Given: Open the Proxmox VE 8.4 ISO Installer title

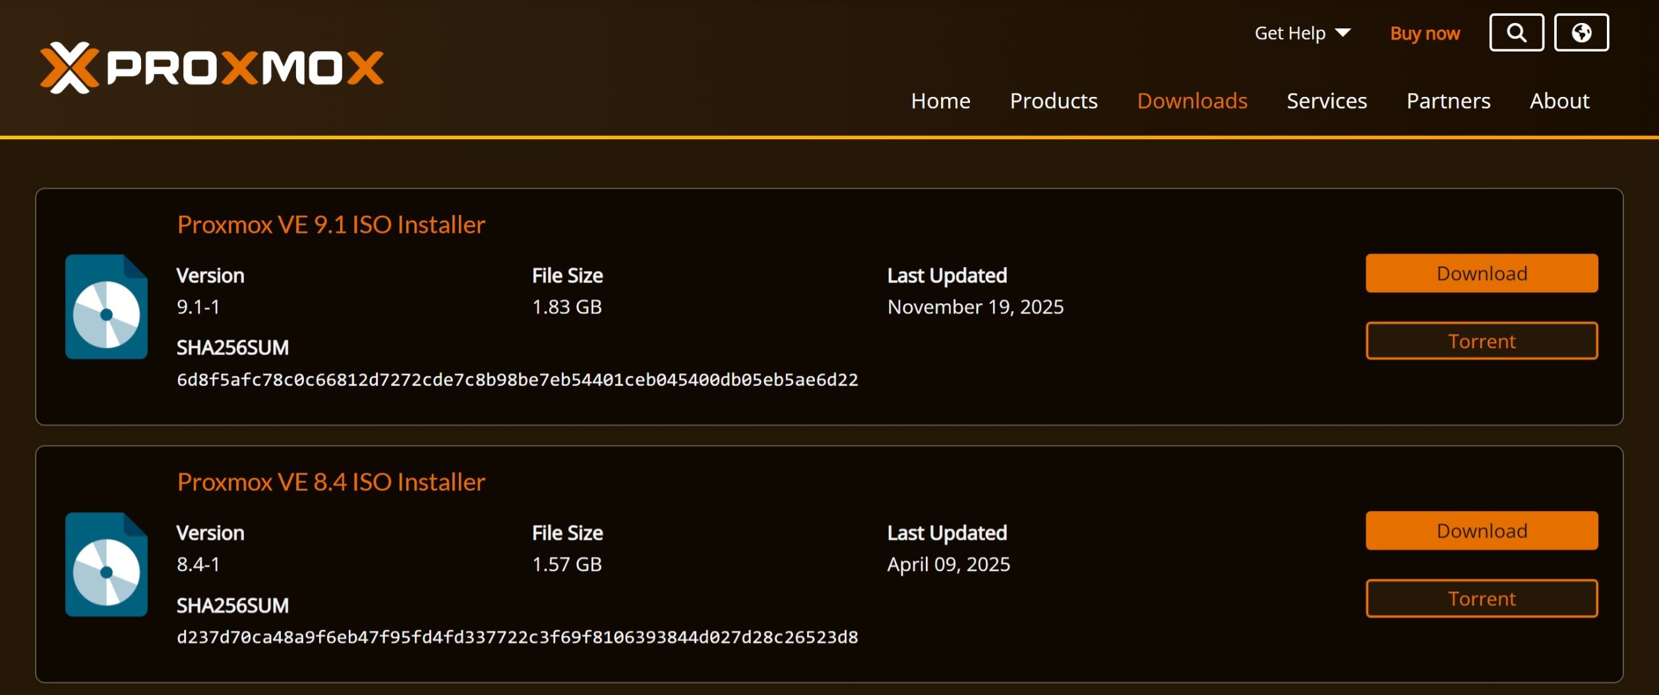Looking at the screenshot, I should click(331, 482).
